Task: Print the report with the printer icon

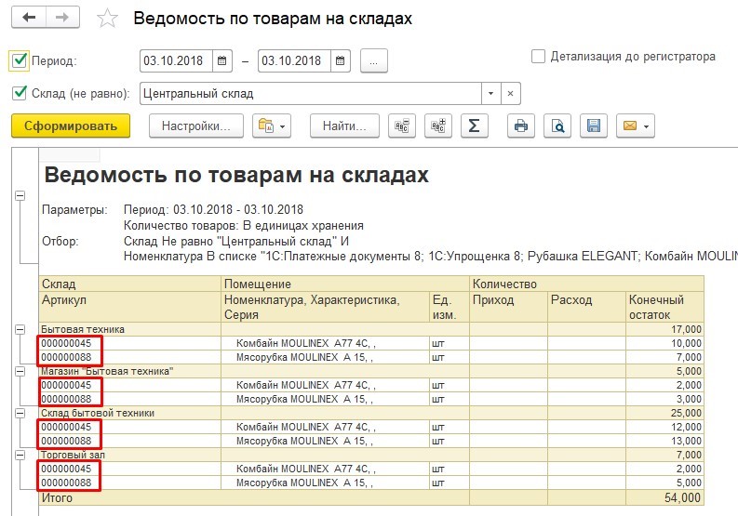Action: click(x=521, y=126)
